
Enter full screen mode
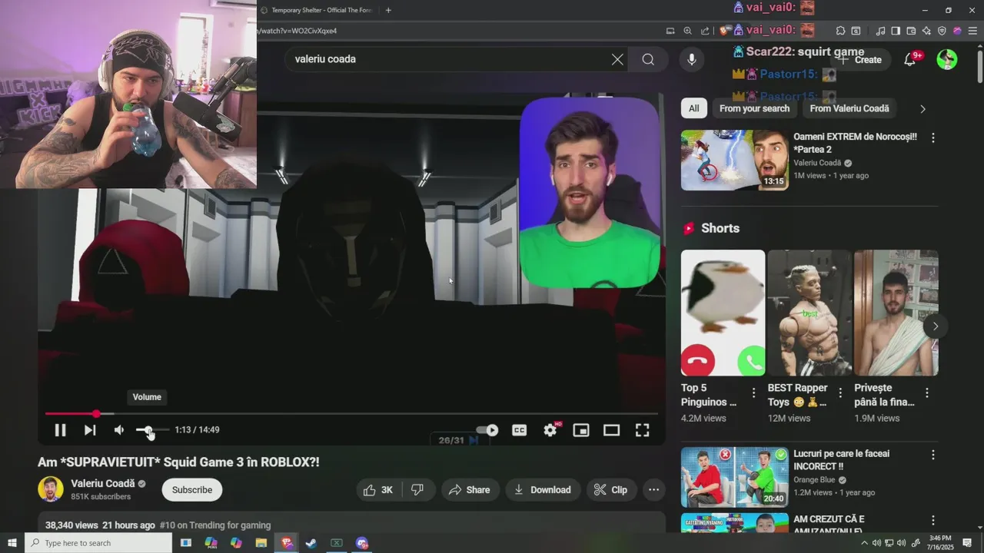(642, 430)
